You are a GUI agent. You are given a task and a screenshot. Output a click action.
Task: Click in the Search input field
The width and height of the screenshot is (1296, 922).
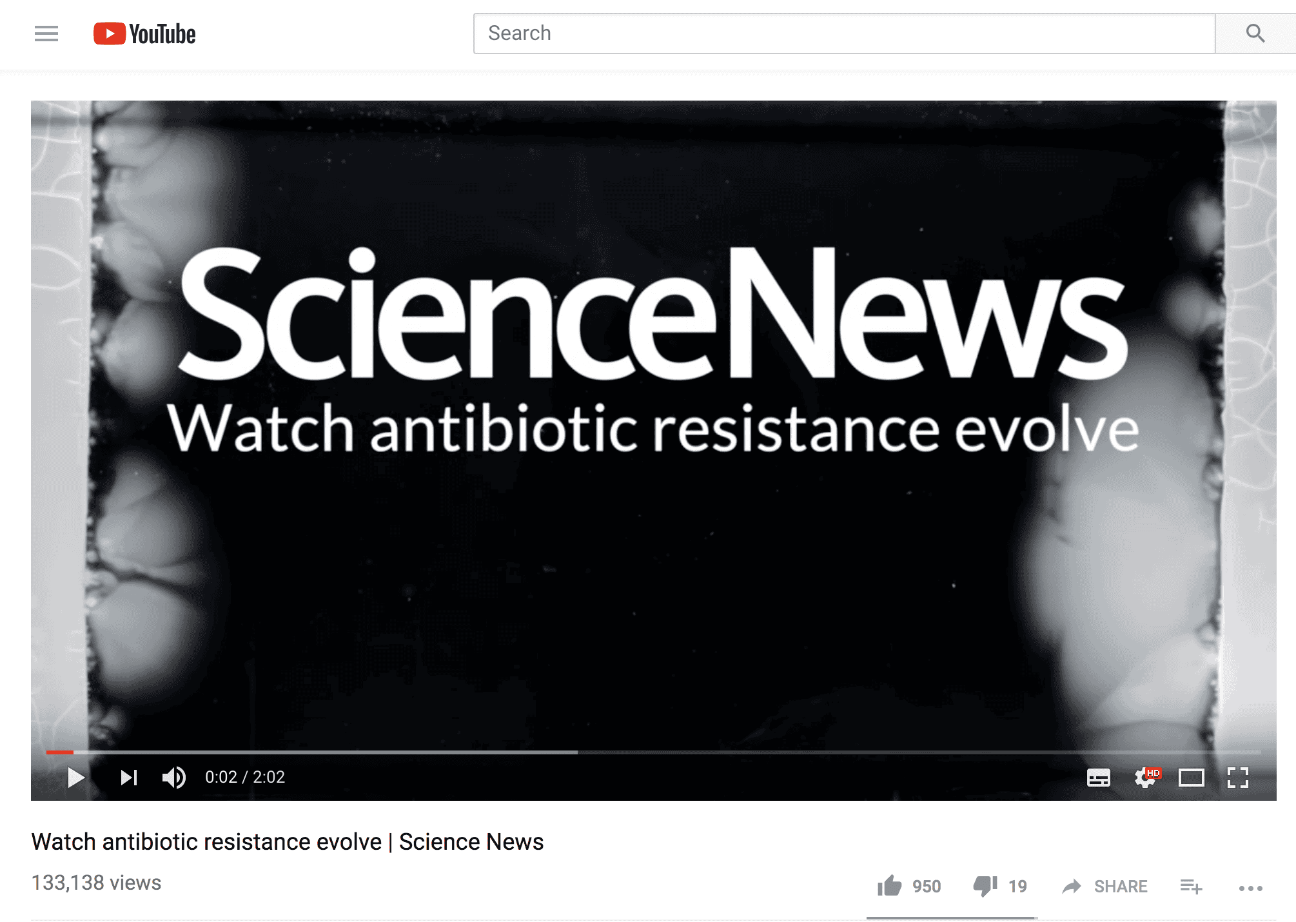[845, 34]
